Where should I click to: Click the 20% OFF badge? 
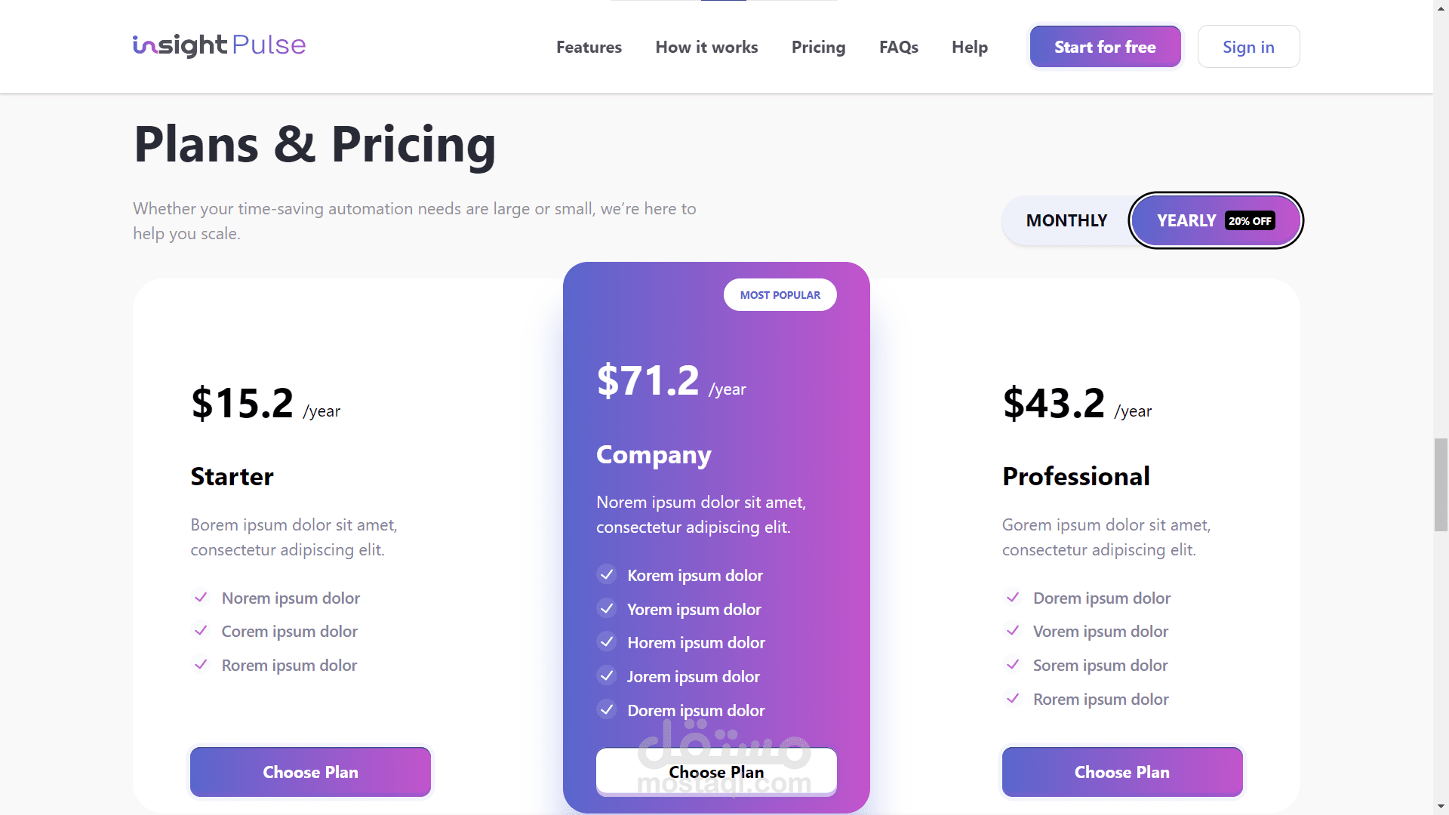(1250, 221)
